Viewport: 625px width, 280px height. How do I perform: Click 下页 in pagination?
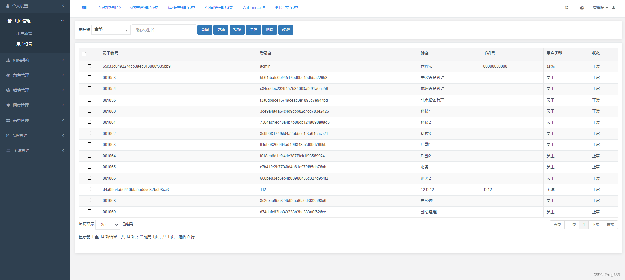(x=596, y=225)
